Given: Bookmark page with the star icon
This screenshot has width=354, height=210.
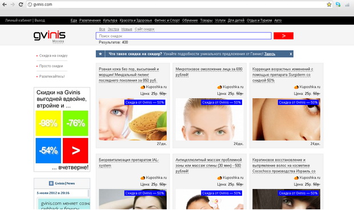Looking at the screenshot, I should click(x=329, y=5).
